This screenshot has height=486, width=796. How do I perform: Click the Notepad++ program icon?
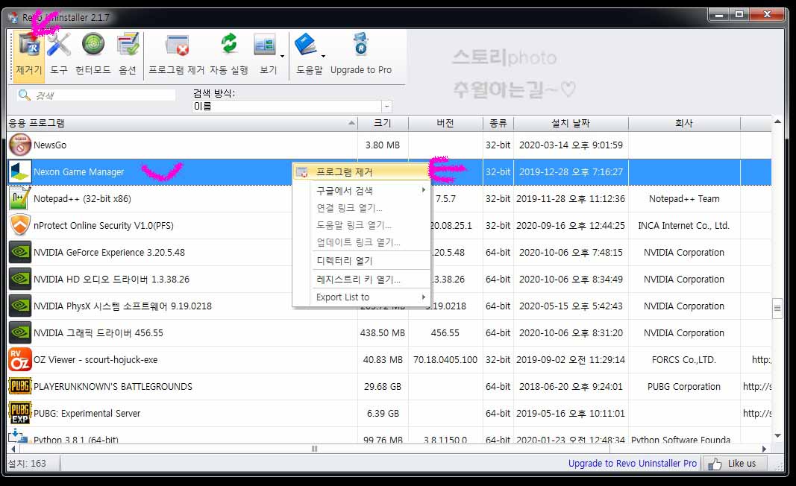click(20, 199)
